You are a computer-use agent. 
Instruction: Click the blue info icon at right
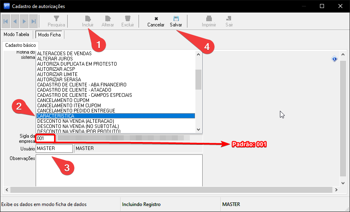click(334, 59)
